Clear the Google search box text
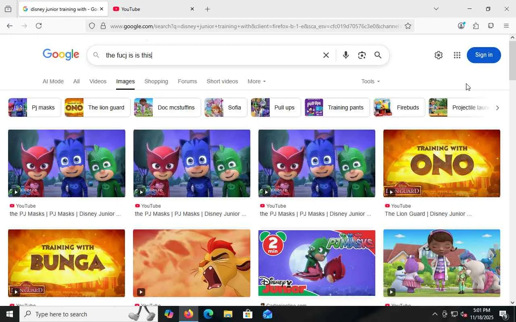This screenshot has width=516, height=322. 326,55
